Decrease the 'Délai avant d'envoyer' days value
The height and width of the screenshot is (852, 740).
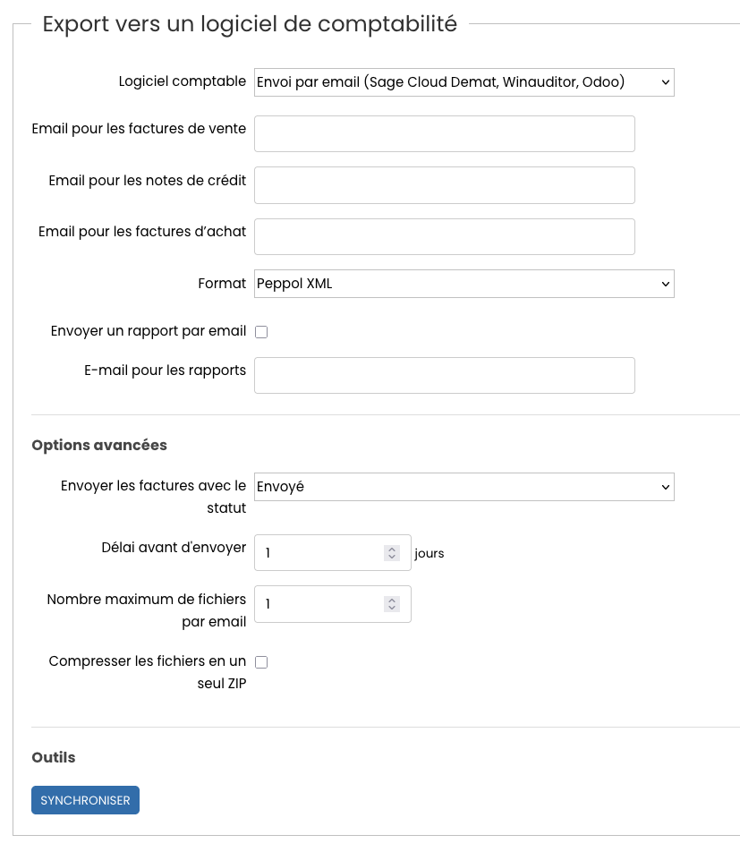click(392, 558)
